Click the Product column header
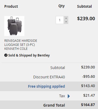This screenshot has height=109, width=98. pyautogui.click(x=11, y=6)
